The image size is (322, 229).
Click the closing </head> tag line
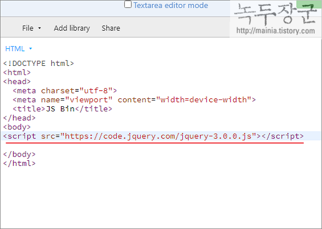point(19,118)
